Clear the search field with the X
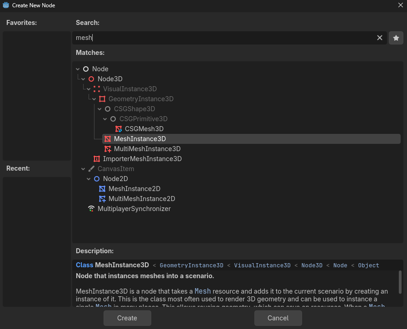Screen dimensions: 407x329 tap(380, 38)
